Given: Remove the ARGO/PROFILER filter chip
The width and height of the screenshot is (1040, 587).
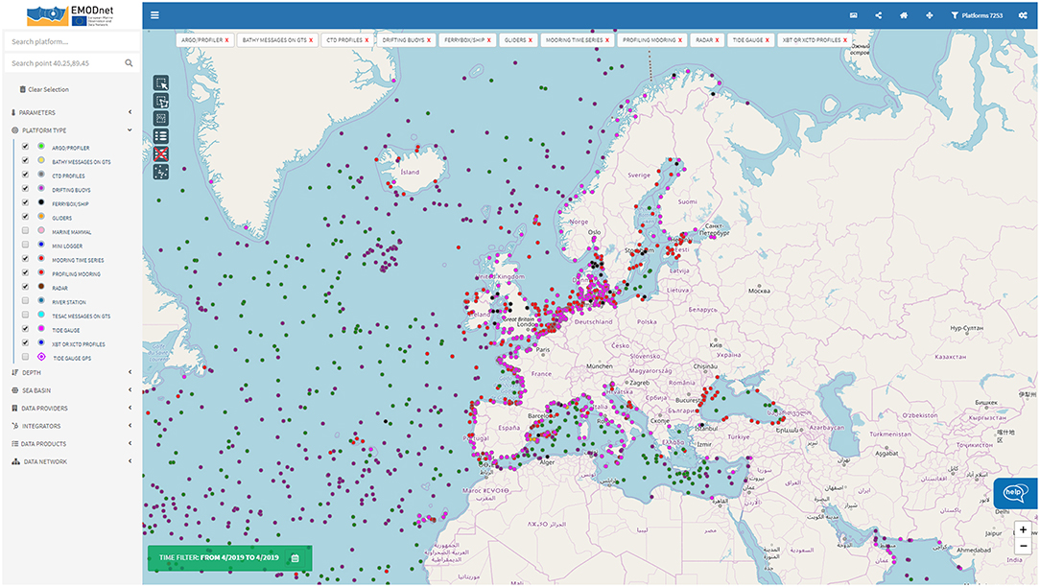Looking at the screenshot, I should click(x=226, y=40).
